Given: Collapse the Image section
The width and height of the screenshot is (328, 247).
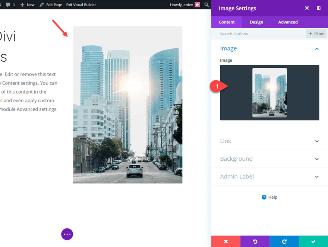Looking at the screenshot, I should click(x=316, y=49).
